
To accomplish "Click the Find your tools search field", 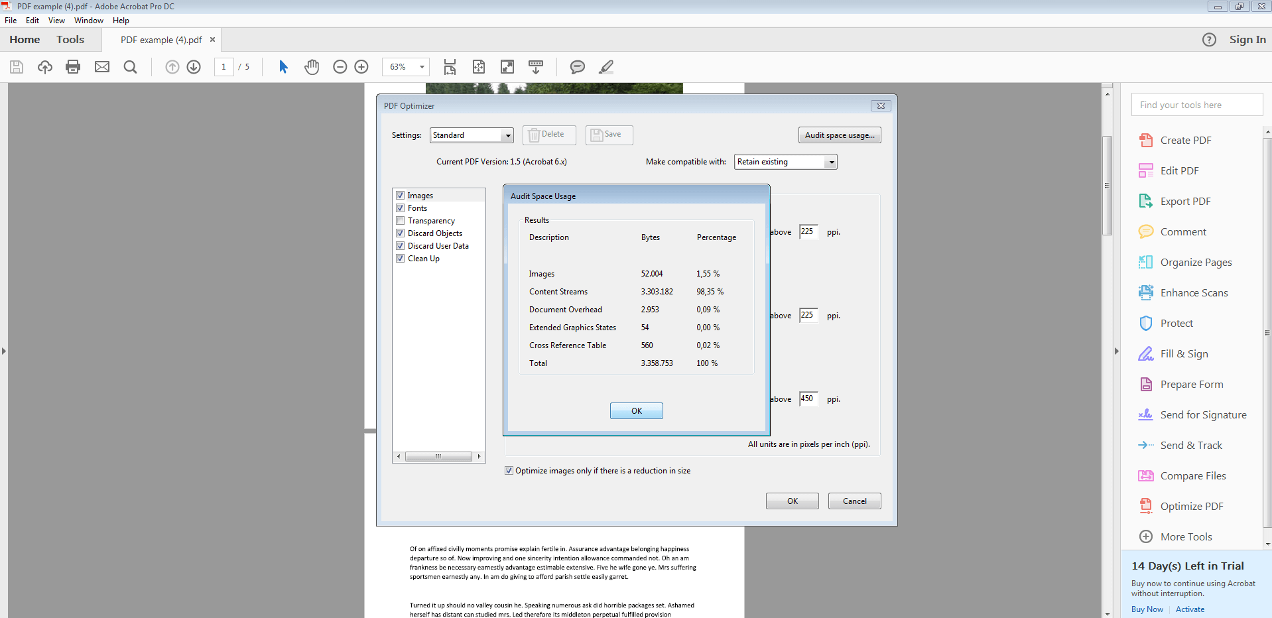I will pos(1197,105).
